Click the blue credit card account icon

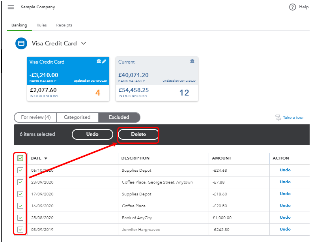coord(21,43)
